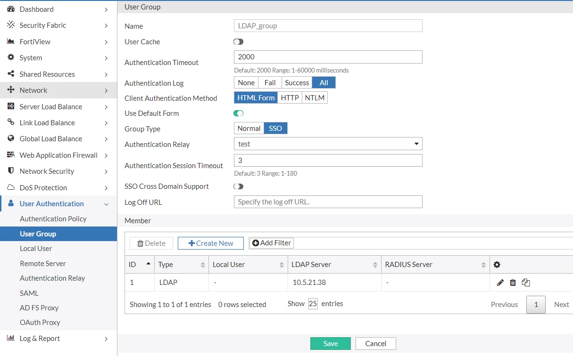The width and height of the screenshot is (573, 356).
Task: Click the User Authentication person icon
Action: 11,203
